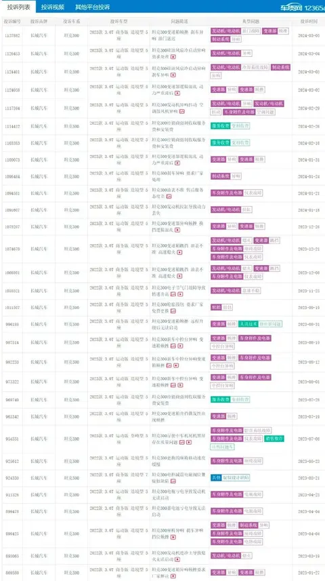Click 轮胎 tag in 2023-09-19 row
The width and height of the screenshot is (325, 581).
216,307
